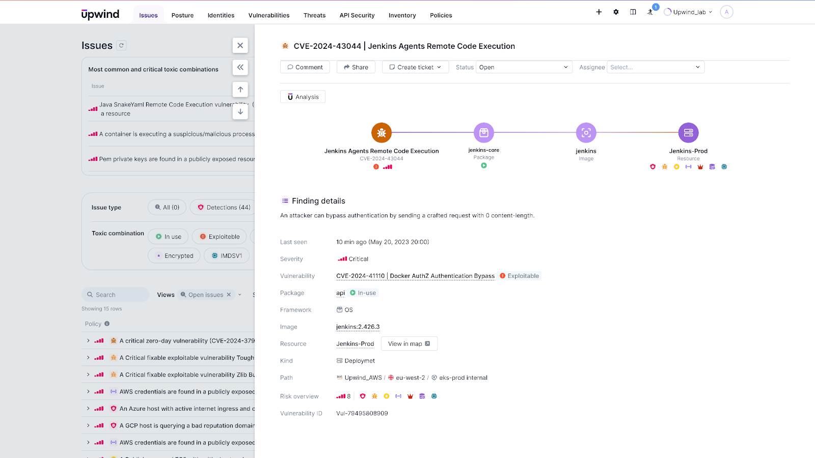The width and height of the screenshot is (815, 458).
Task: Click the crown icon in the Risk overview row
Action: point(410,396)
